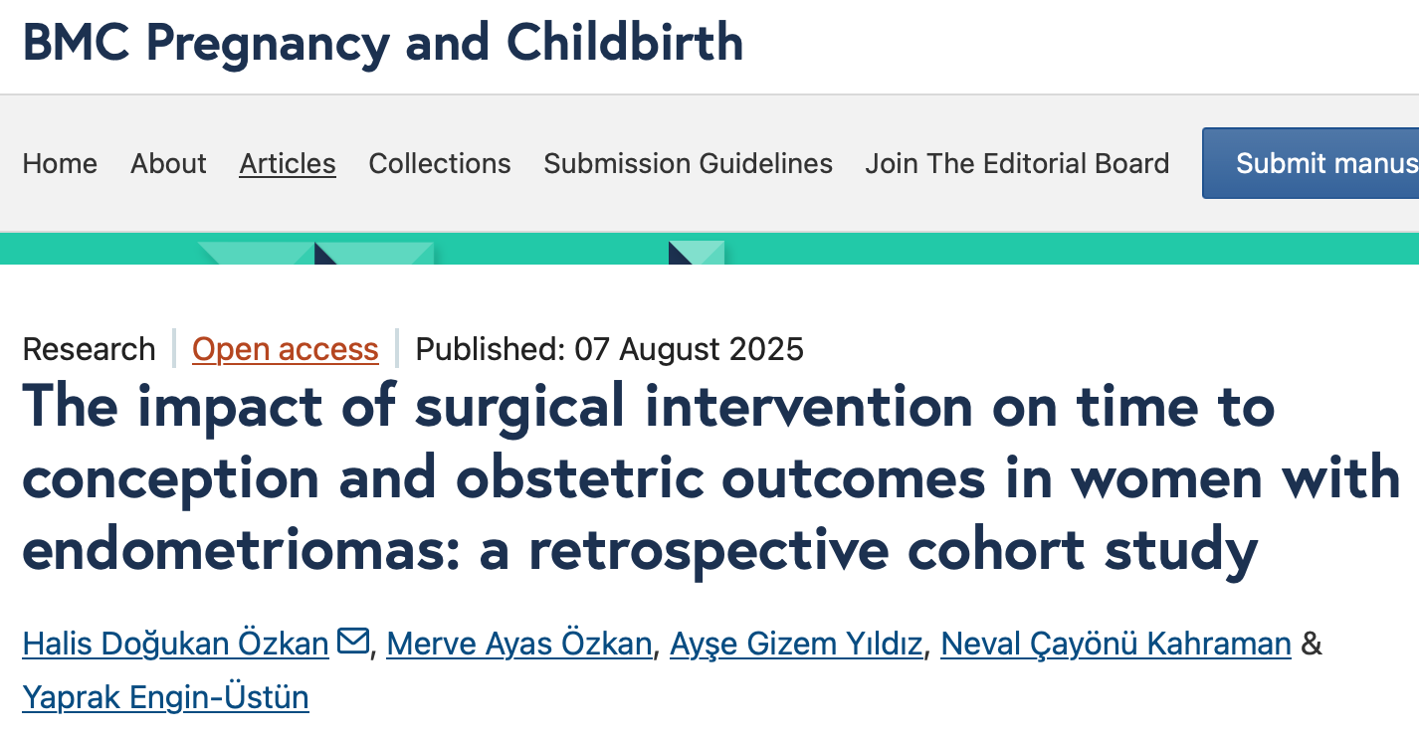Click the teal decorative banner strip
The width and height of the screenshot is (1419, 740).
[995, 249]
